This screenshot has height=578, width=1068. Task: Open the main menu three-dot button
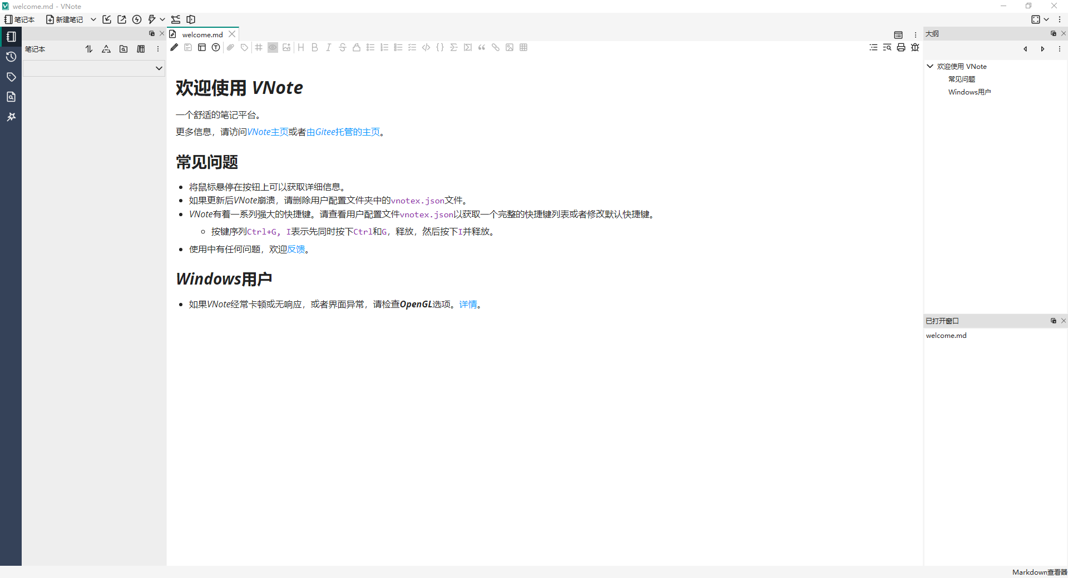coord(1060,19)
